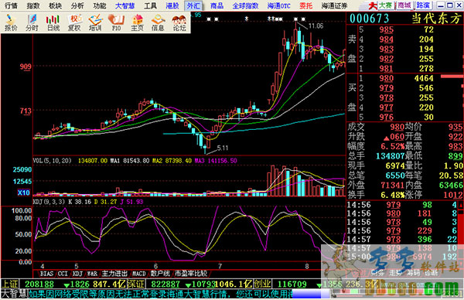The width and height of the screenshot is (464, 300).
Task: Open F10 company information icon
Action: coord(116,22)
